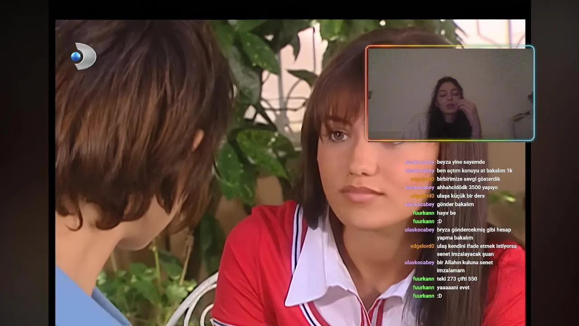Image resolution: width=579 pixels, height=326 pixels.
Task: Open ulaskocabey's name beside "beyza yine sayemde"
Action: click(419, 162)
